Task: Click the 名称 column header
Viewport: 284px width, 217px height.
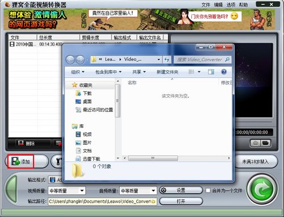Action: click(x=132, y=83)
